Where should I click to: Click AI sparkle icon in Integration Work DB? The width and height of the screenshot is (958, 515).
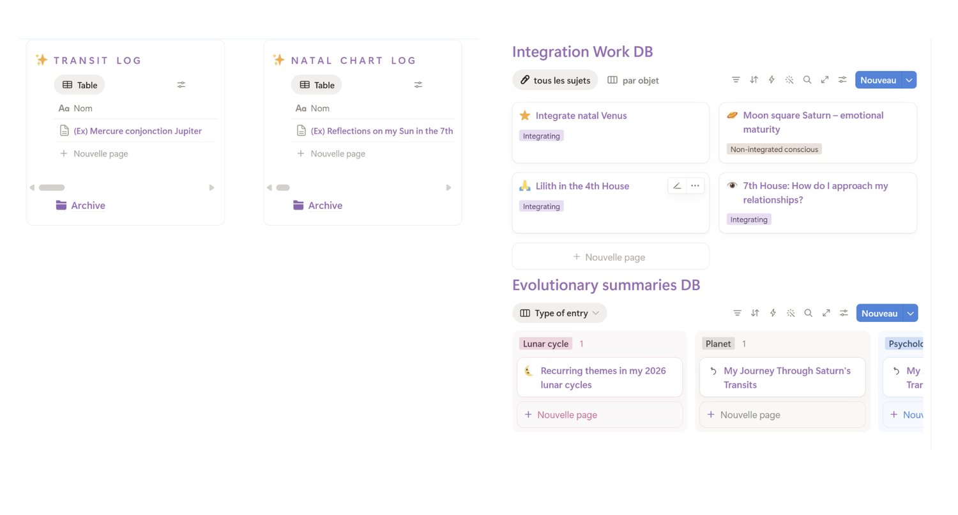[x=789, y=80]
